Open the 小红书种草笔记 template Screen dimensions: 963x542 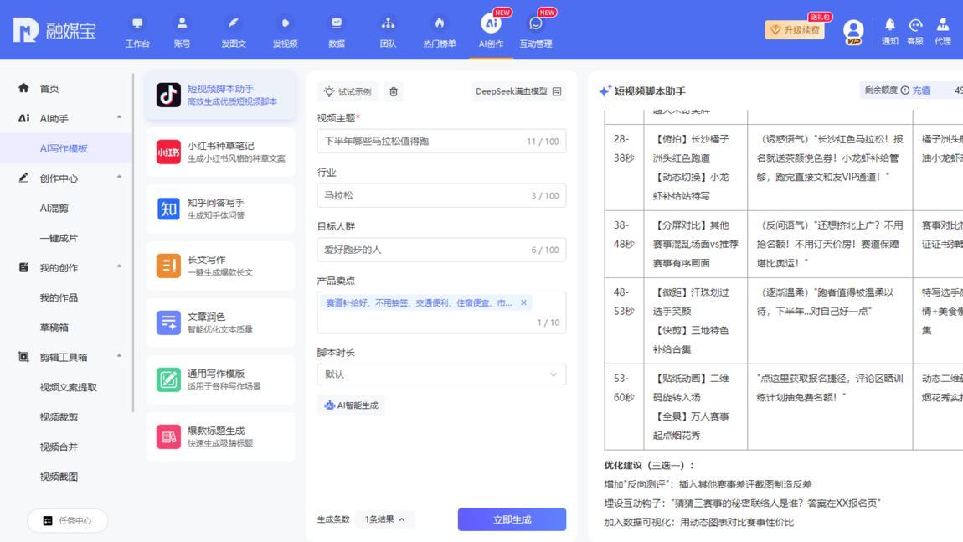pyautogui.click(x=220, y=152)
